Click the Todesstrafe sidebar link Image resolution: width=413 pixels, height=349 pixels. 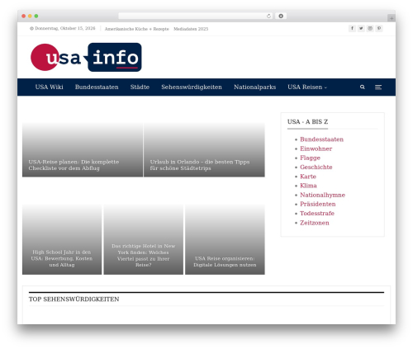317,214
